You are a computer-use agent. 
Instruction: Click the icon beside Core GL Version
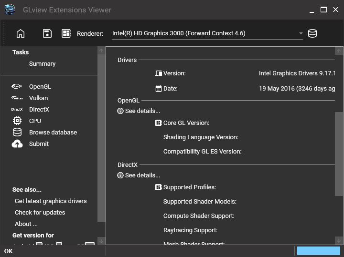[159, 123]
